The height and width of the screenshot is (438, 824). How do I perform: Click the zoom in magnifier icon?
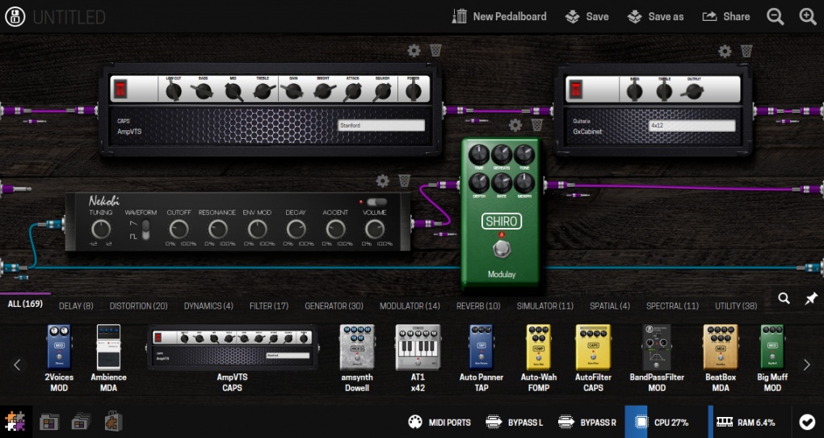pos(807,16)
